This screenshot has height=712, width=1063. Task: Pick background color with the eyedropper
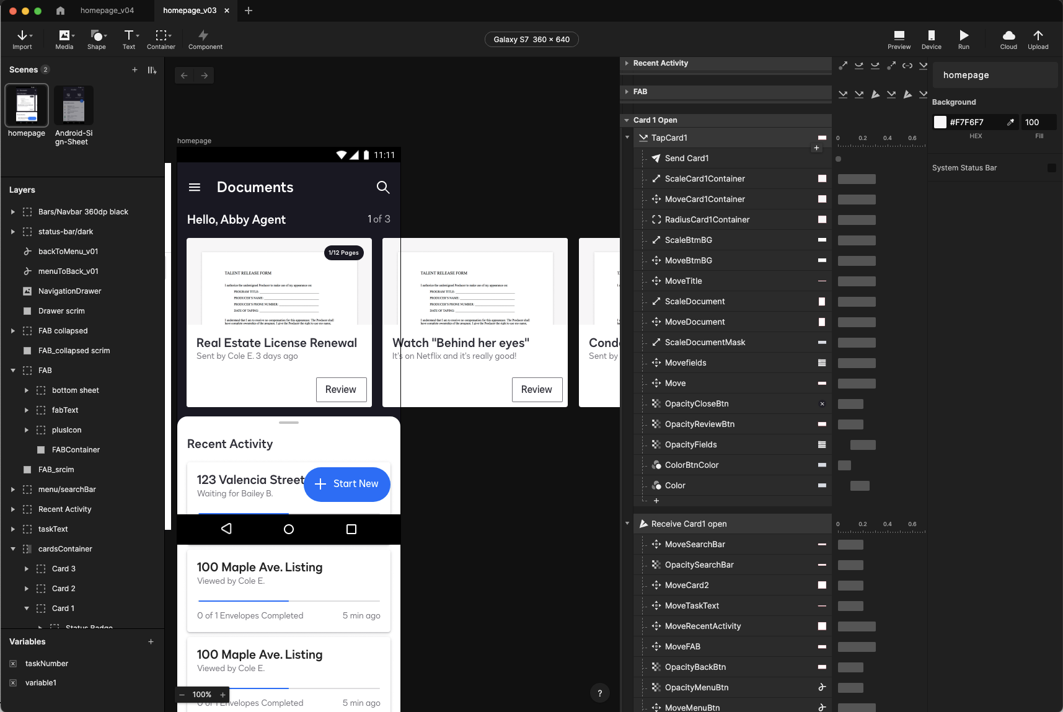point(1010,122)
